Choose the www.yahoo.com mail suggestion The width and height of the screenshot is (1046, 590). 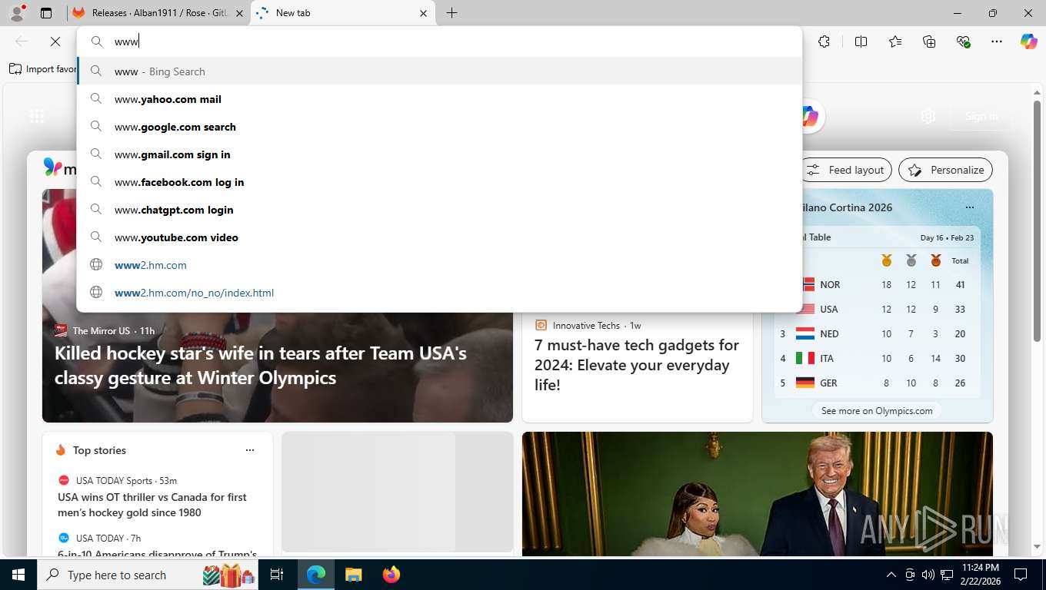[440, 99]
